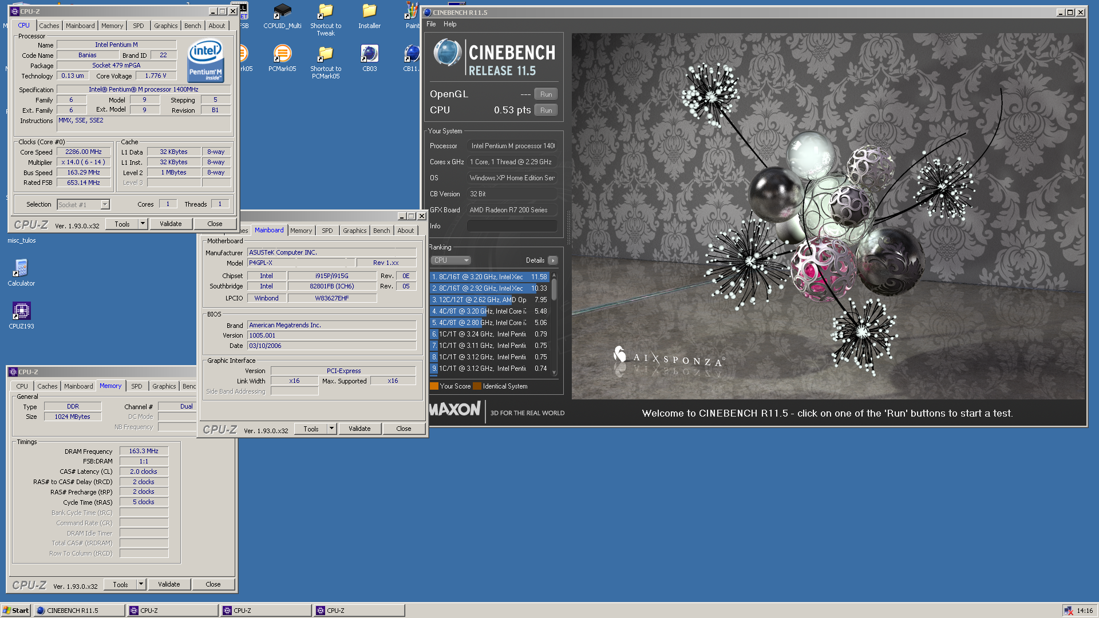
Task: Open the Shortcut to Tweak folder icon
Action: 326,19
